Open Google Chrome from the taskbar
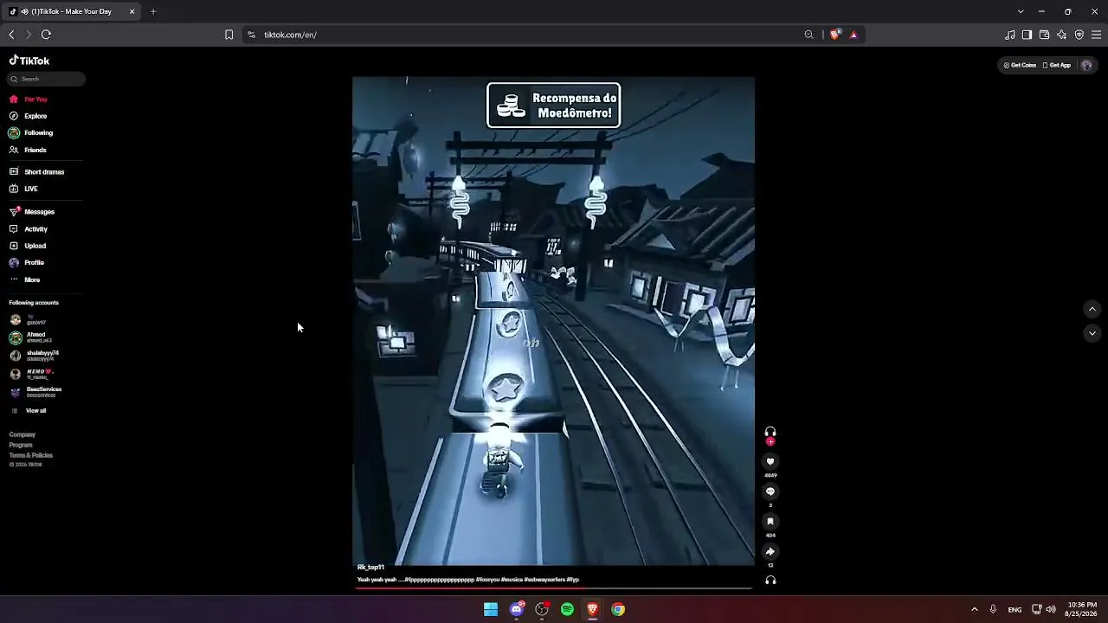This screenshot has width=1108, height=623. coord(618,609)
